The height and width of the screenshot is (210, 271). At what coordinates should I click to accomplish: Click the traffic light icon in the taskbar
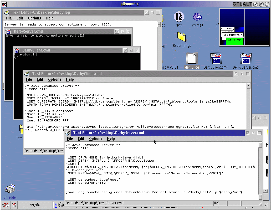[x=14, y=205]
